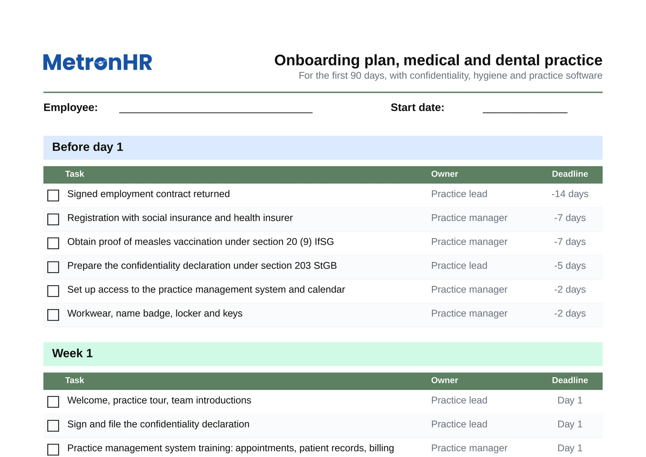Click the text Obtain proof of measles vaccination

201,242
